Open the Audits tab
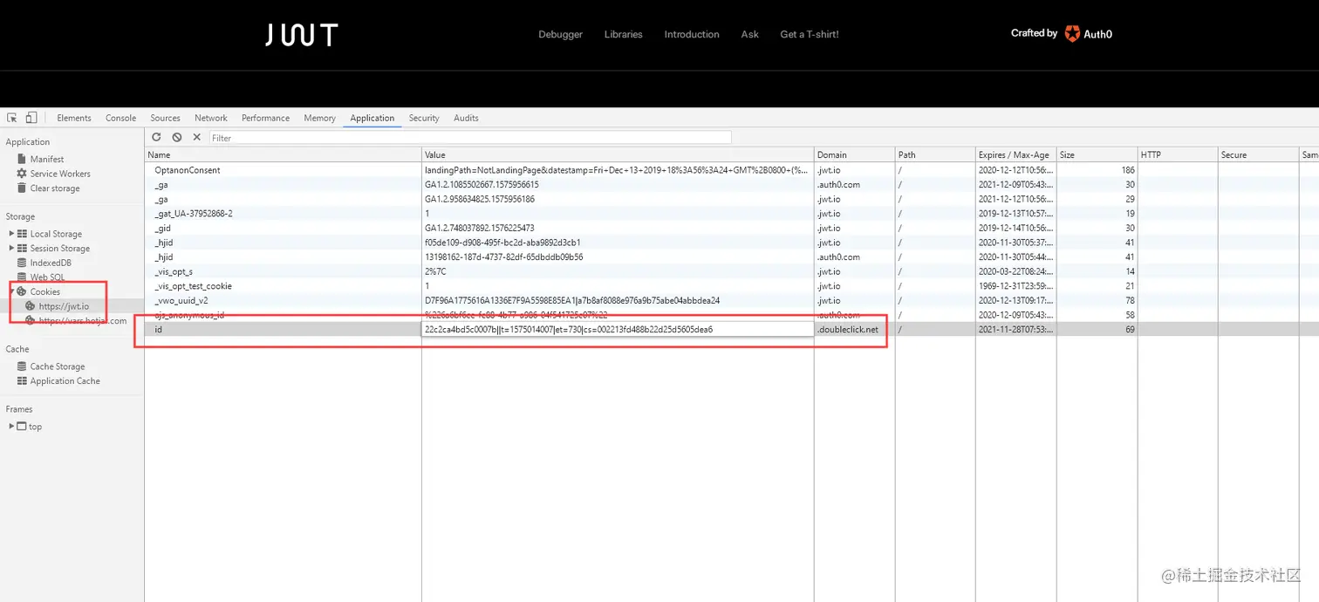 [x=466, y=118]
